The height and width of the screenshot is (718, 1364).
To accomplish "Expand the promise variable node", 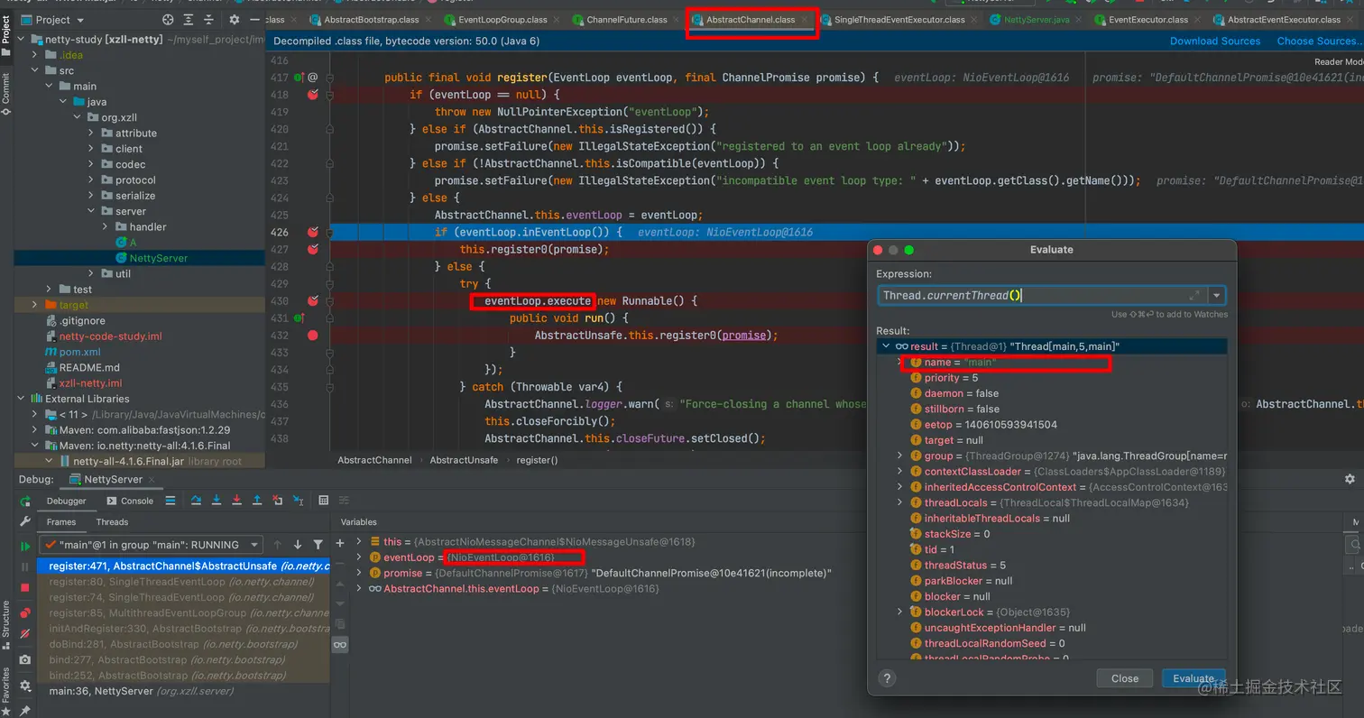I will point(359,573).
